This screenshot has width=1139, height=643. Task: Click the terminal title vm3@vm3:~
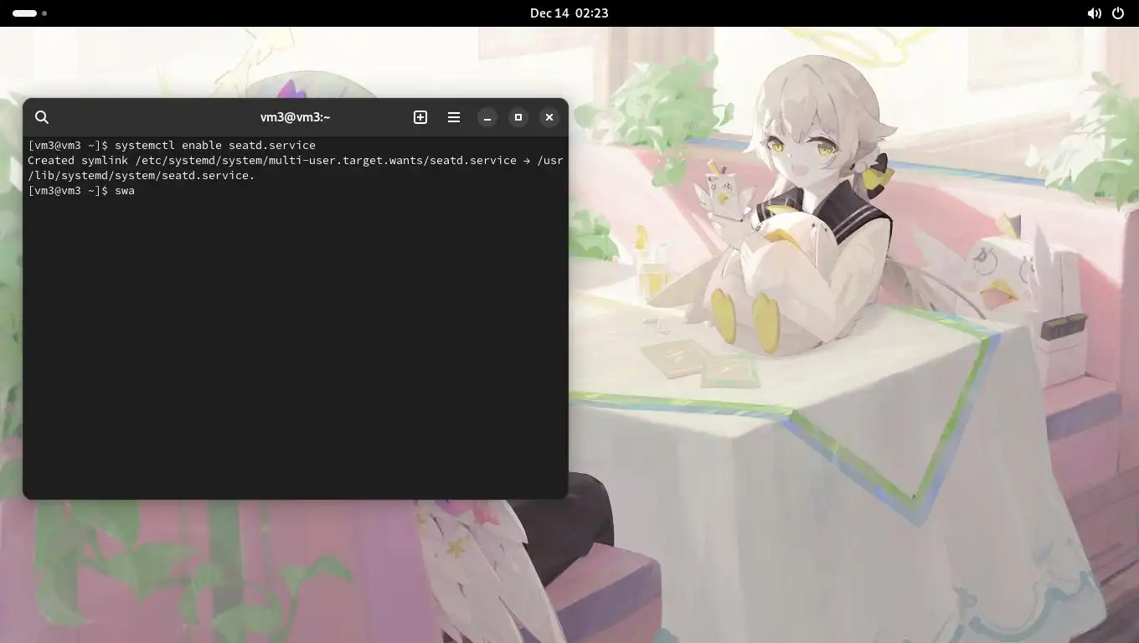[x=295, y=117]
